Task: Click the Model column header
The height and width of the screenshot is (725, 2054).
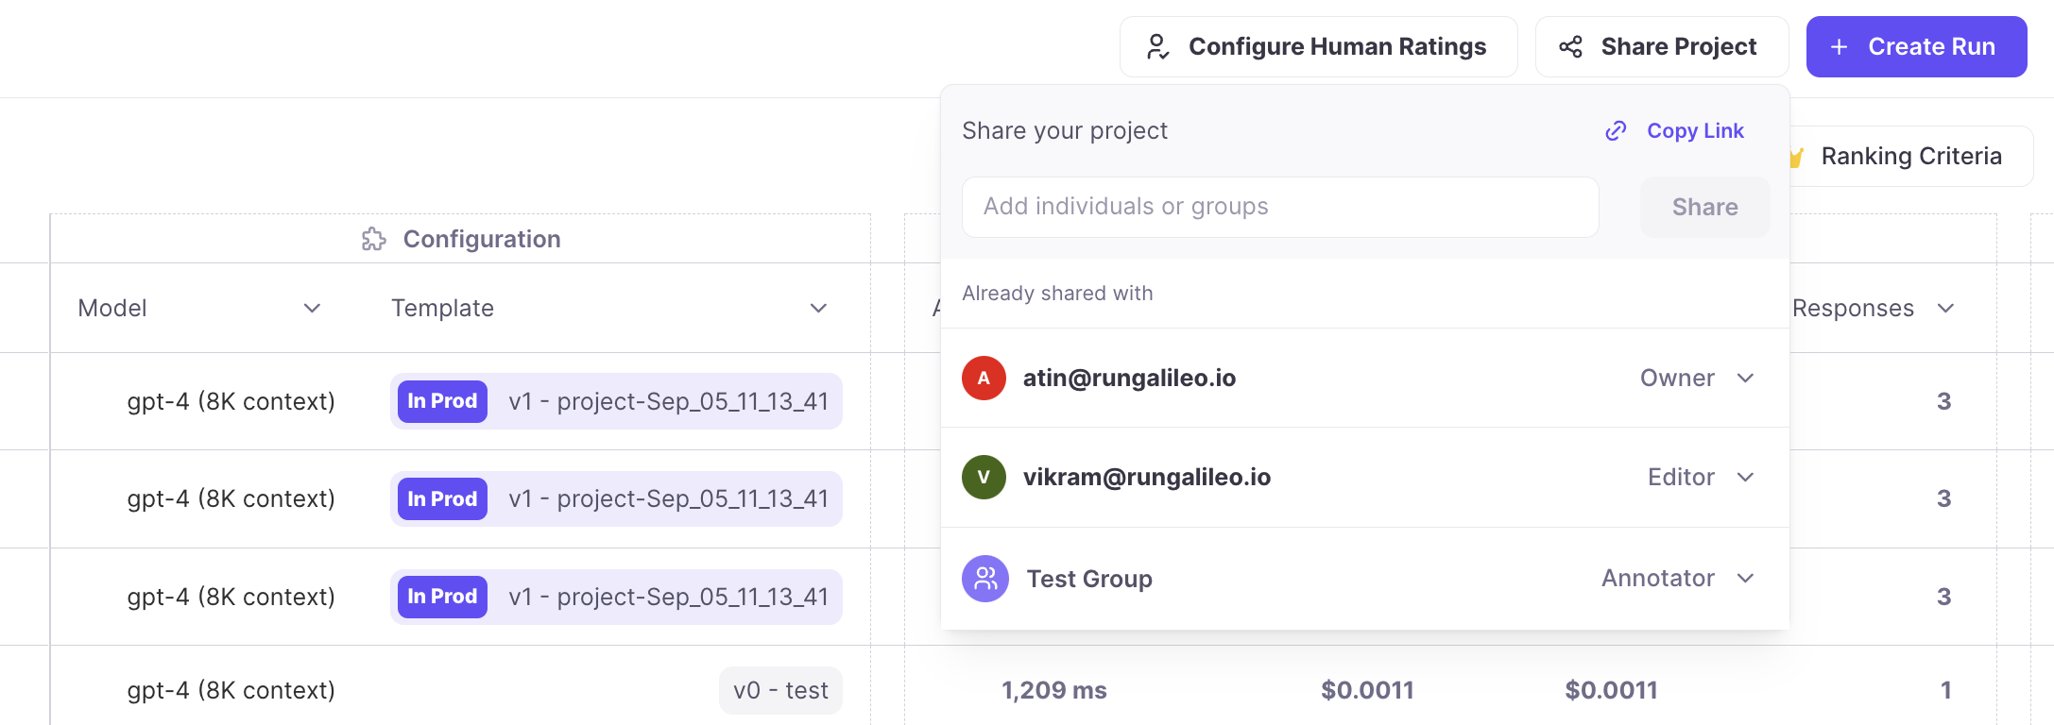Action: click(x=112, y=308)
